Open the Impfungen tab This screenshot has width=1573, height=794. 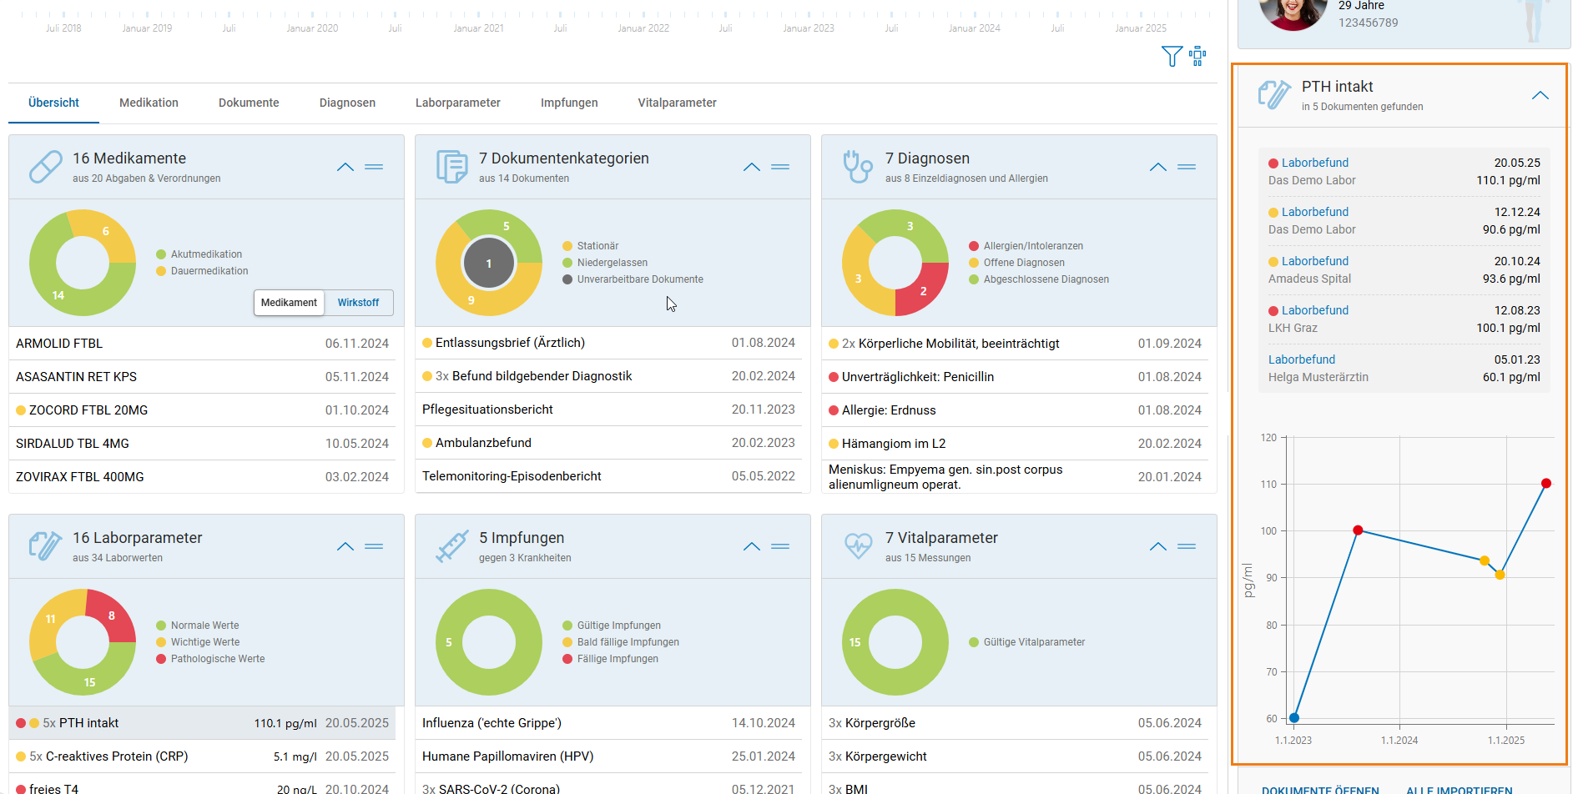tap(569, 103)
